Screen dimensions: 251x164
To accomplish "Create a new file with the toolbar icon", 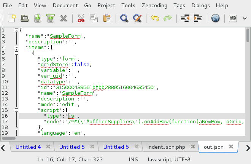I will [12, 18].
